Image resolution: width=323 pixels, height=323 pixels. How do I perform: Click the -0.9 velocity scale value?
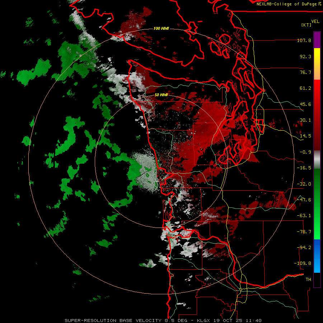coord(305,152)
